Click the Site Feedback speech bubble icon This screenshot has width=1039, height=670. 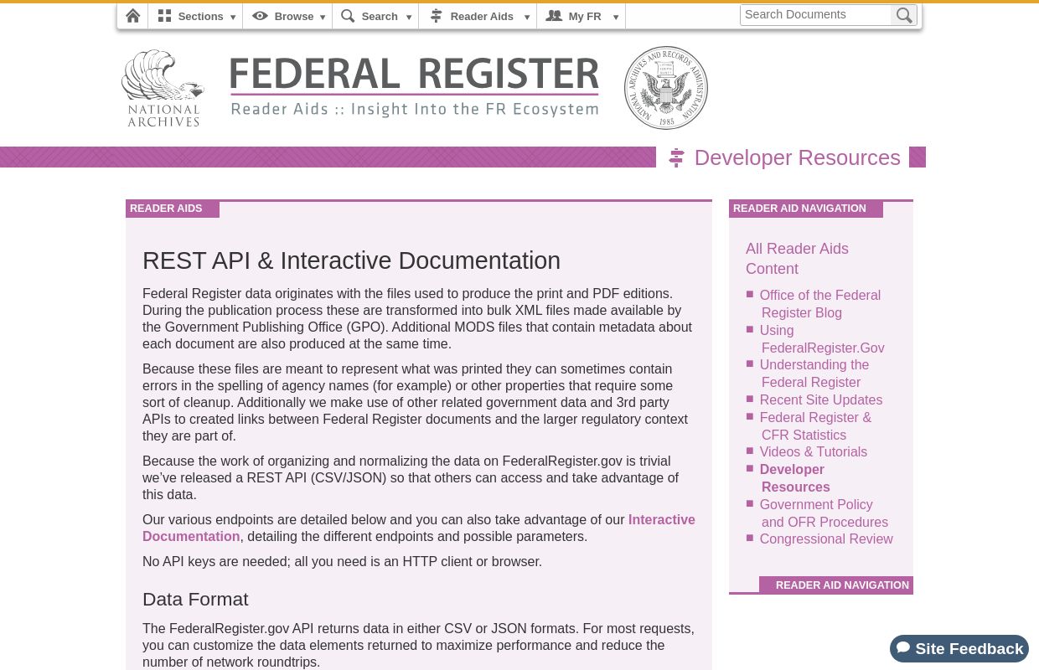(x=903, y=648)
